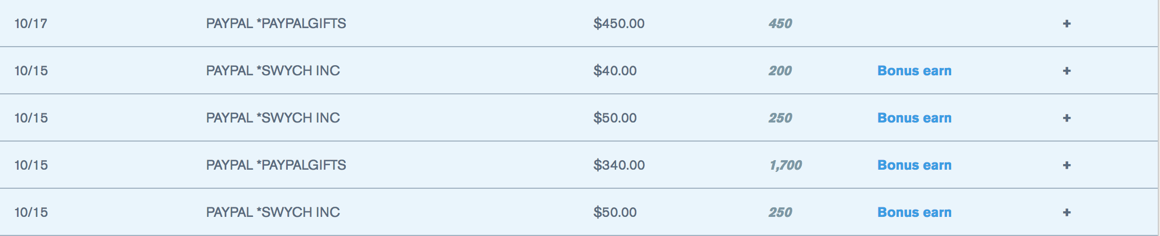Image resolution: width=1160 pixels, height=236 pixels.
Task: Select PAYPAL *SWYCH INC on the $40.00 row
Action: click(x=273, y=71)
